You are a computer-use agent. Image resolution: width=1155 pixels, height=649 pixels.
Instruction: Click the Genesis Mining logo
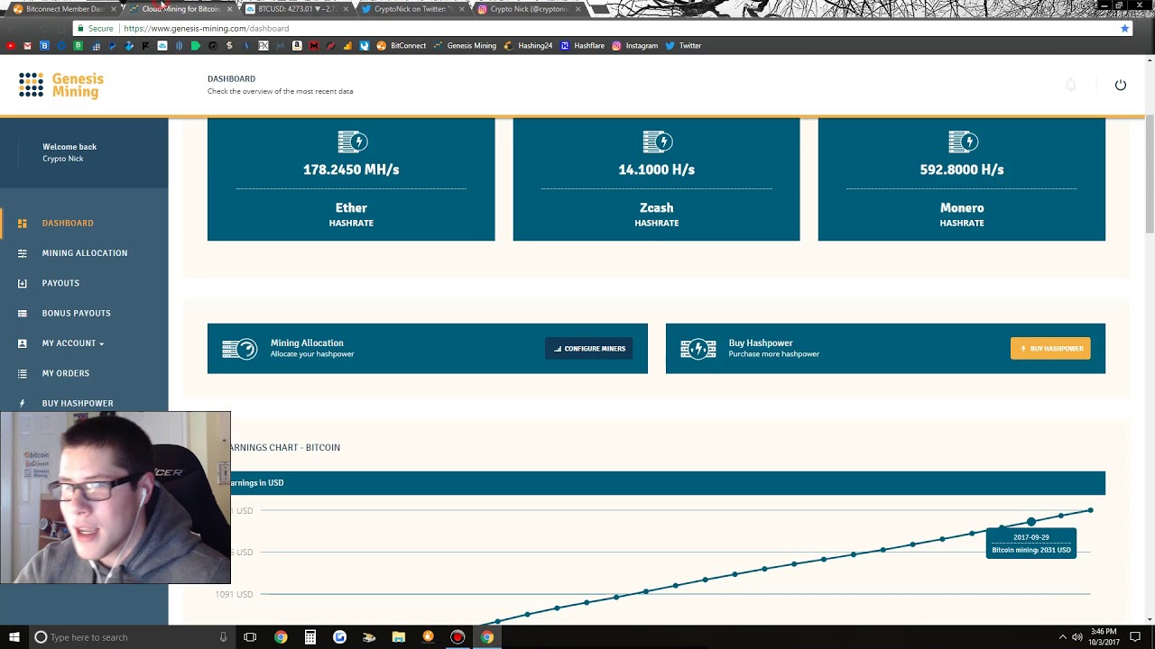61,85
